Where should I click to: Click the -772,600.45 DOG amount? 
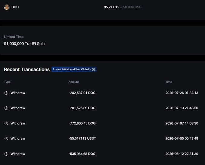click(82, 123)
